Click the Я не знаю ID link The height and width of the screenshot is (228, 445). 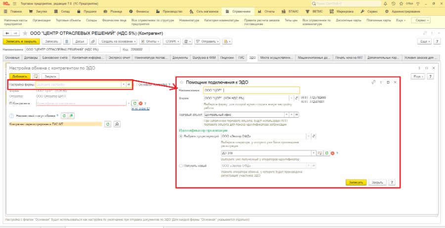(140, 109)
